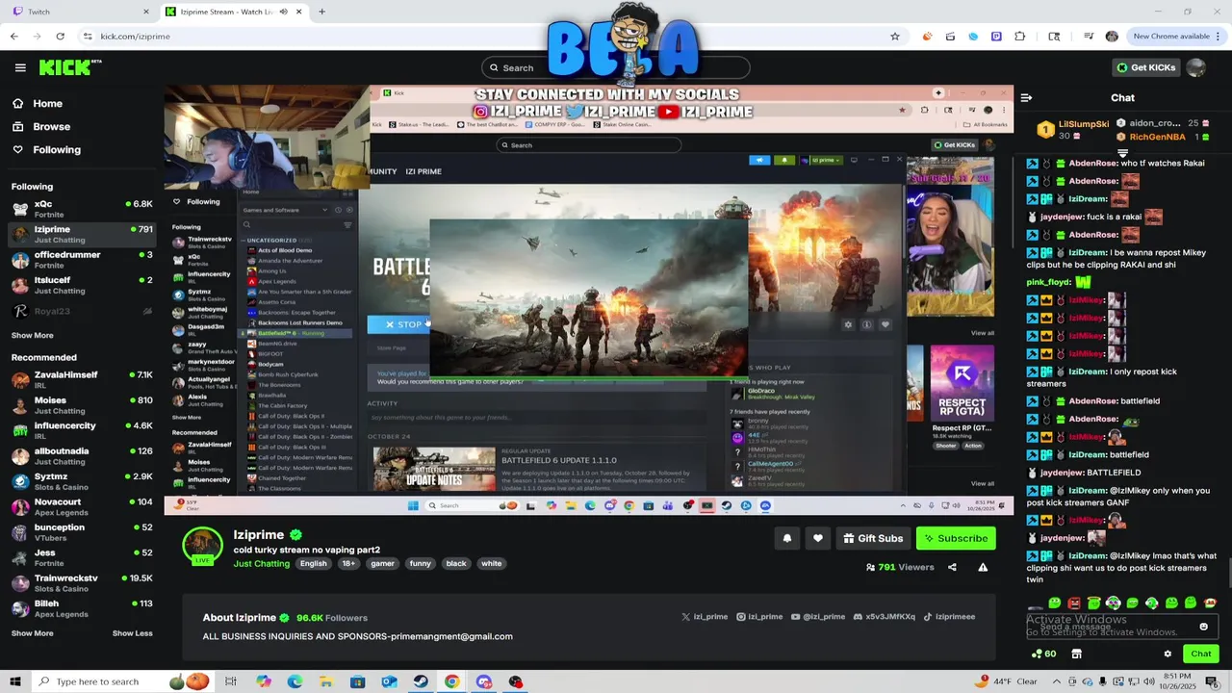The image size is (1232, 693).
Task: Select the English tag
Action: pos(313,563)
